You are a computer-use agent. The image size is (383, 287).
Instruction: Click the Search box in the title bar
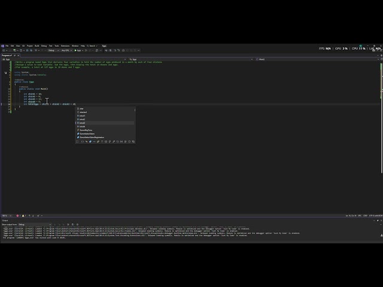[x=92, y=46]
